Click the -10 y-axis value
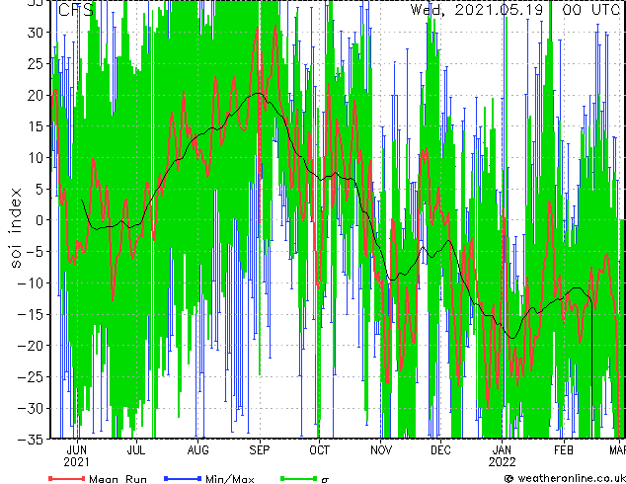Viewport: 626px width, 484px height. [x=31, y=283]
